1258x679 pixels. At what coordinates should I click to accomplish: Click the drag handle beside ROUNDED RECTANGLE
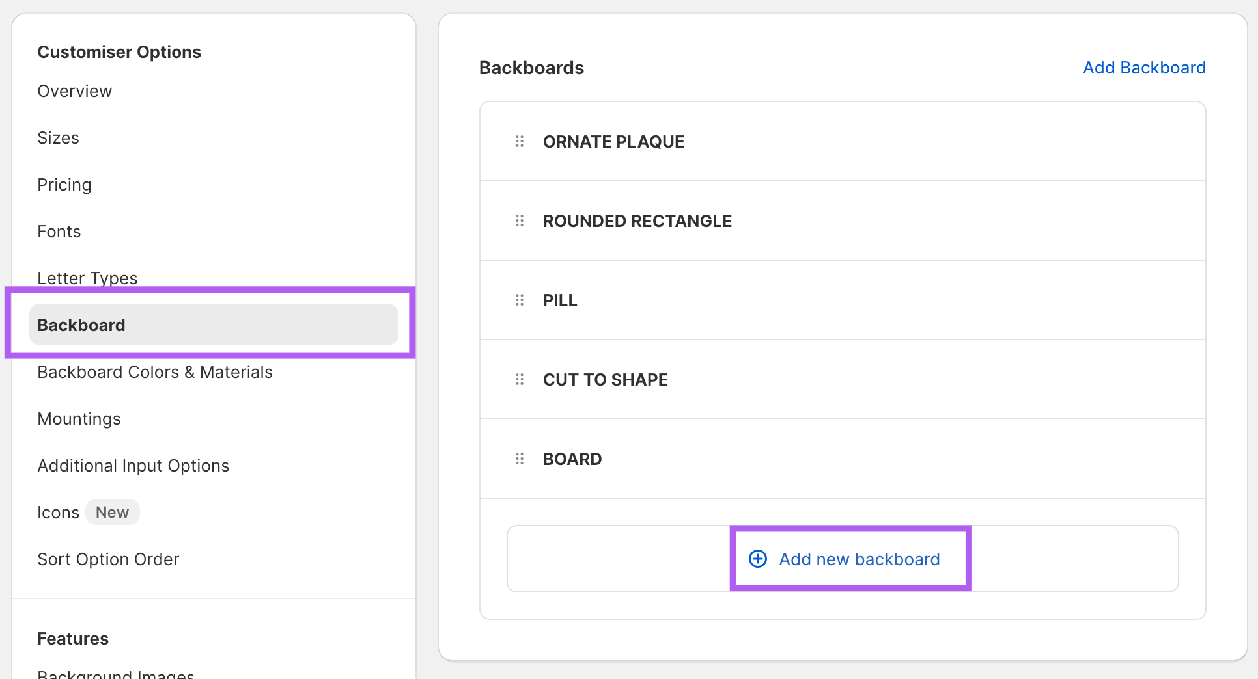(520, 220)
